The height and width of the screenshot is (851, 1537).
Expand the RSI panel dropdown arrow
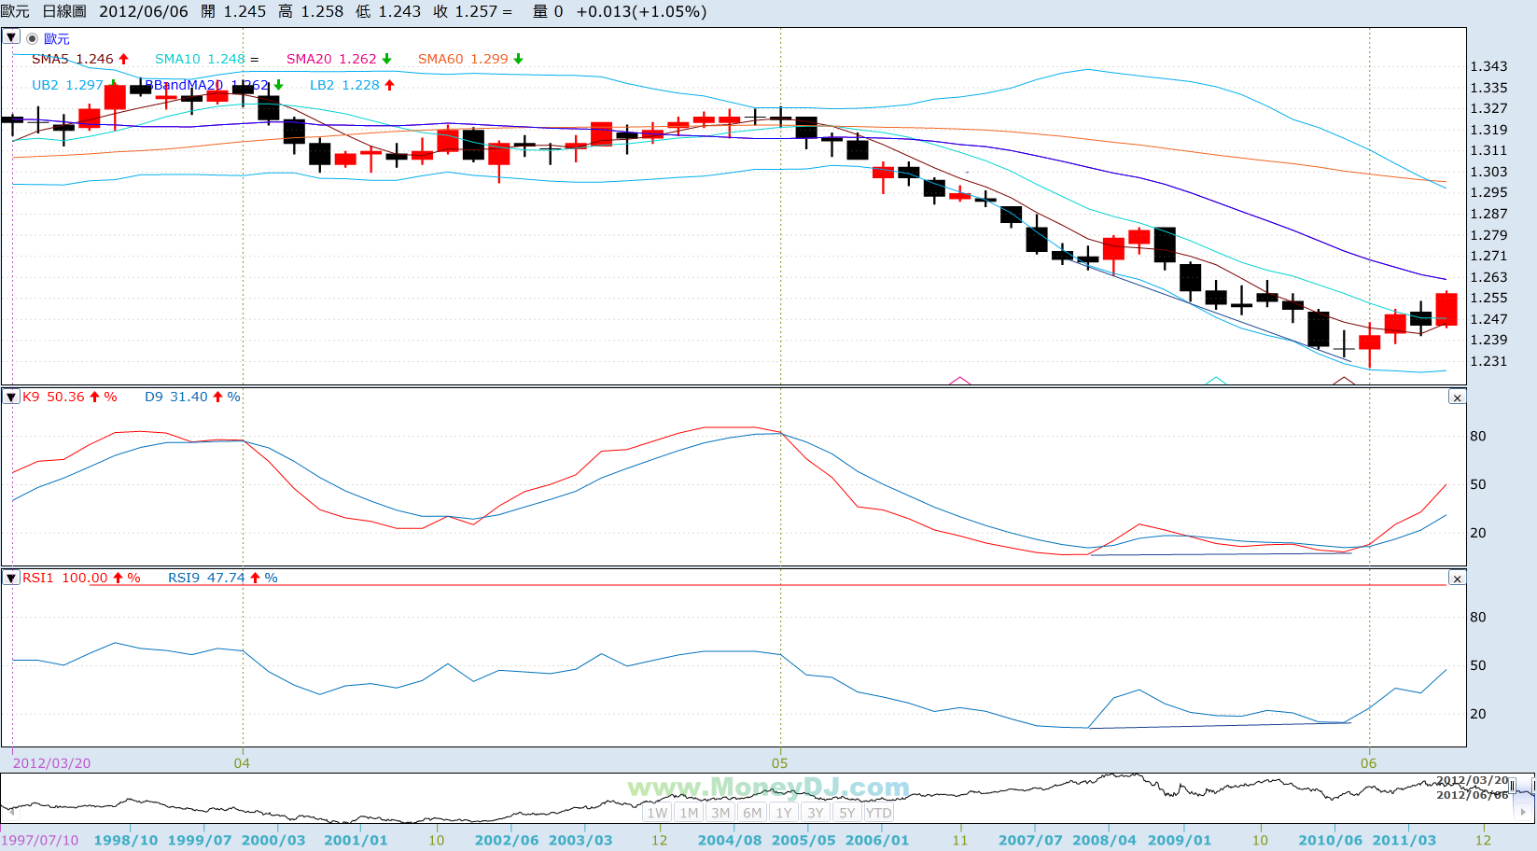11,579
